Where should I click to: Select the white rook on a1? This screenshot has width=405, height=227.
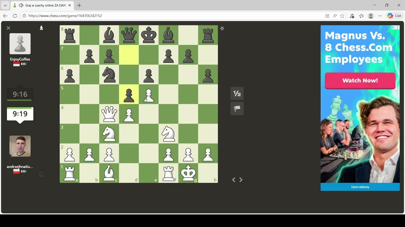pyautogui.click(x=70, y=173)
